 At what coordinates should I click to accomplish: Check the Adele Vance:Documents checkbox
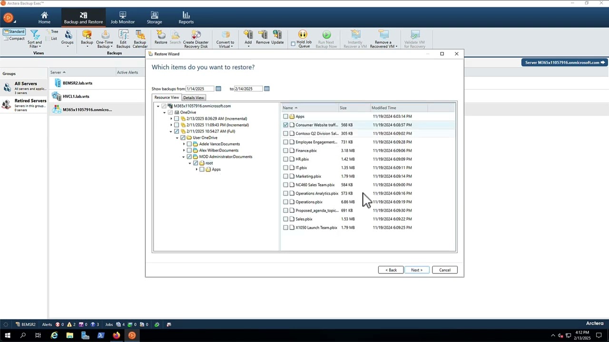click(x=189, y=144)
